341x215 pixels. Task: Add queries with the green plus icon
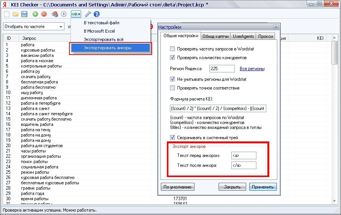coord(35,14)
